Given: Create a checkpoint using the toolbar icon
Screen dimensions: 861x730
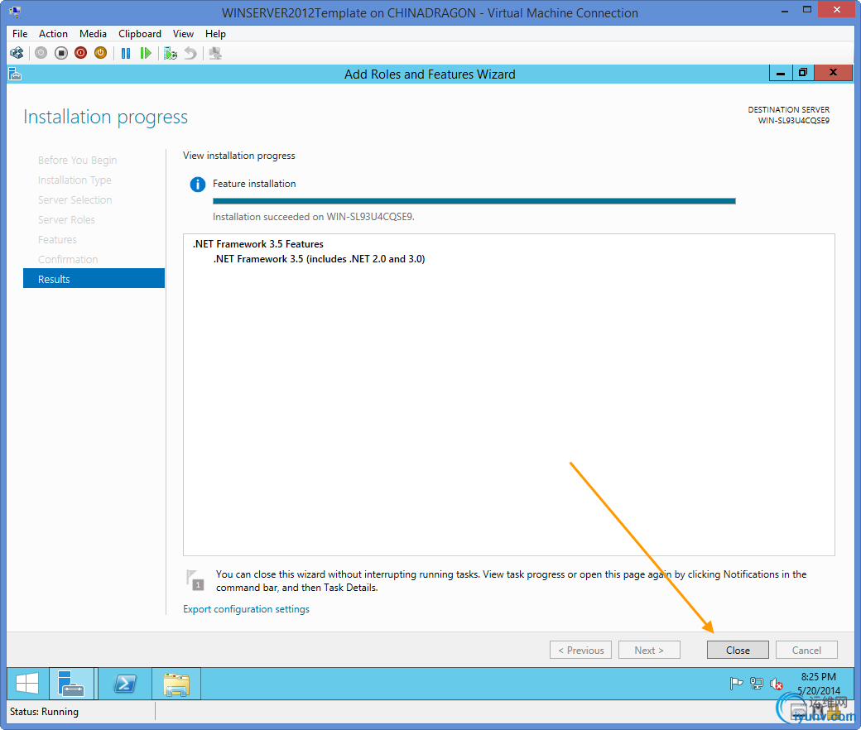Looking at the screenshot, I should coord(171,53).
